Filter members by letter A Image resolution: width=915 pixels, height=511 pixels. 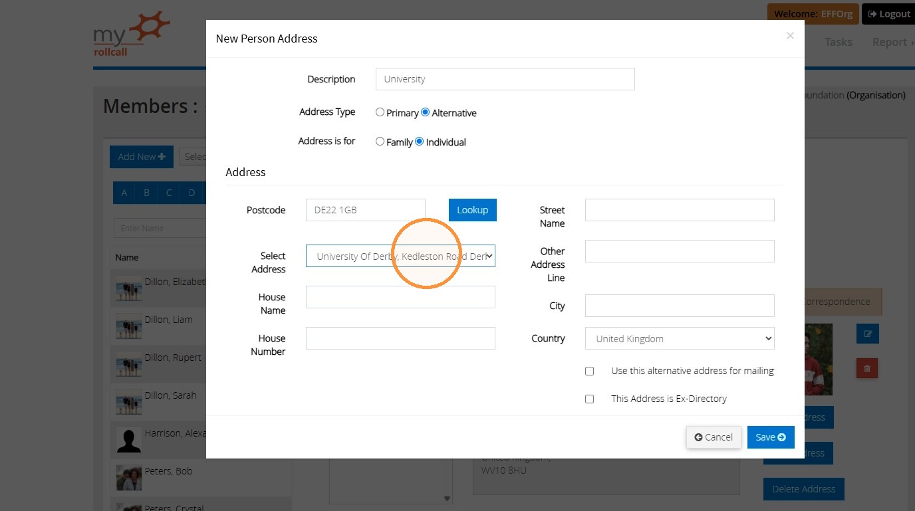124,193
